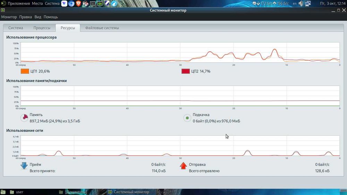Open the Монитор menu
347x195 pixels.
9,17
